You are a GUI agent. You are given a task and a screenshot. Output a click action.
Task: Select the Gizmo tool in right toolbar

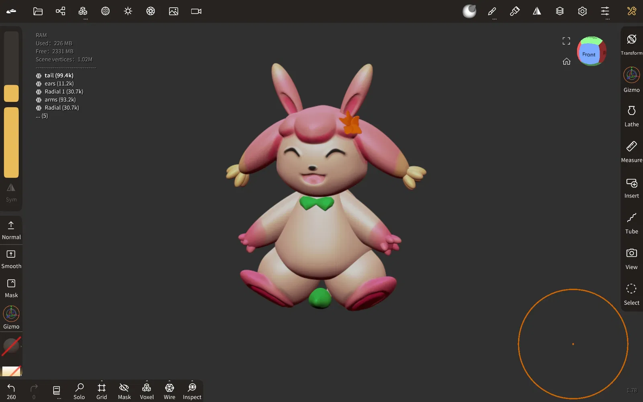(x=632, y=80)
